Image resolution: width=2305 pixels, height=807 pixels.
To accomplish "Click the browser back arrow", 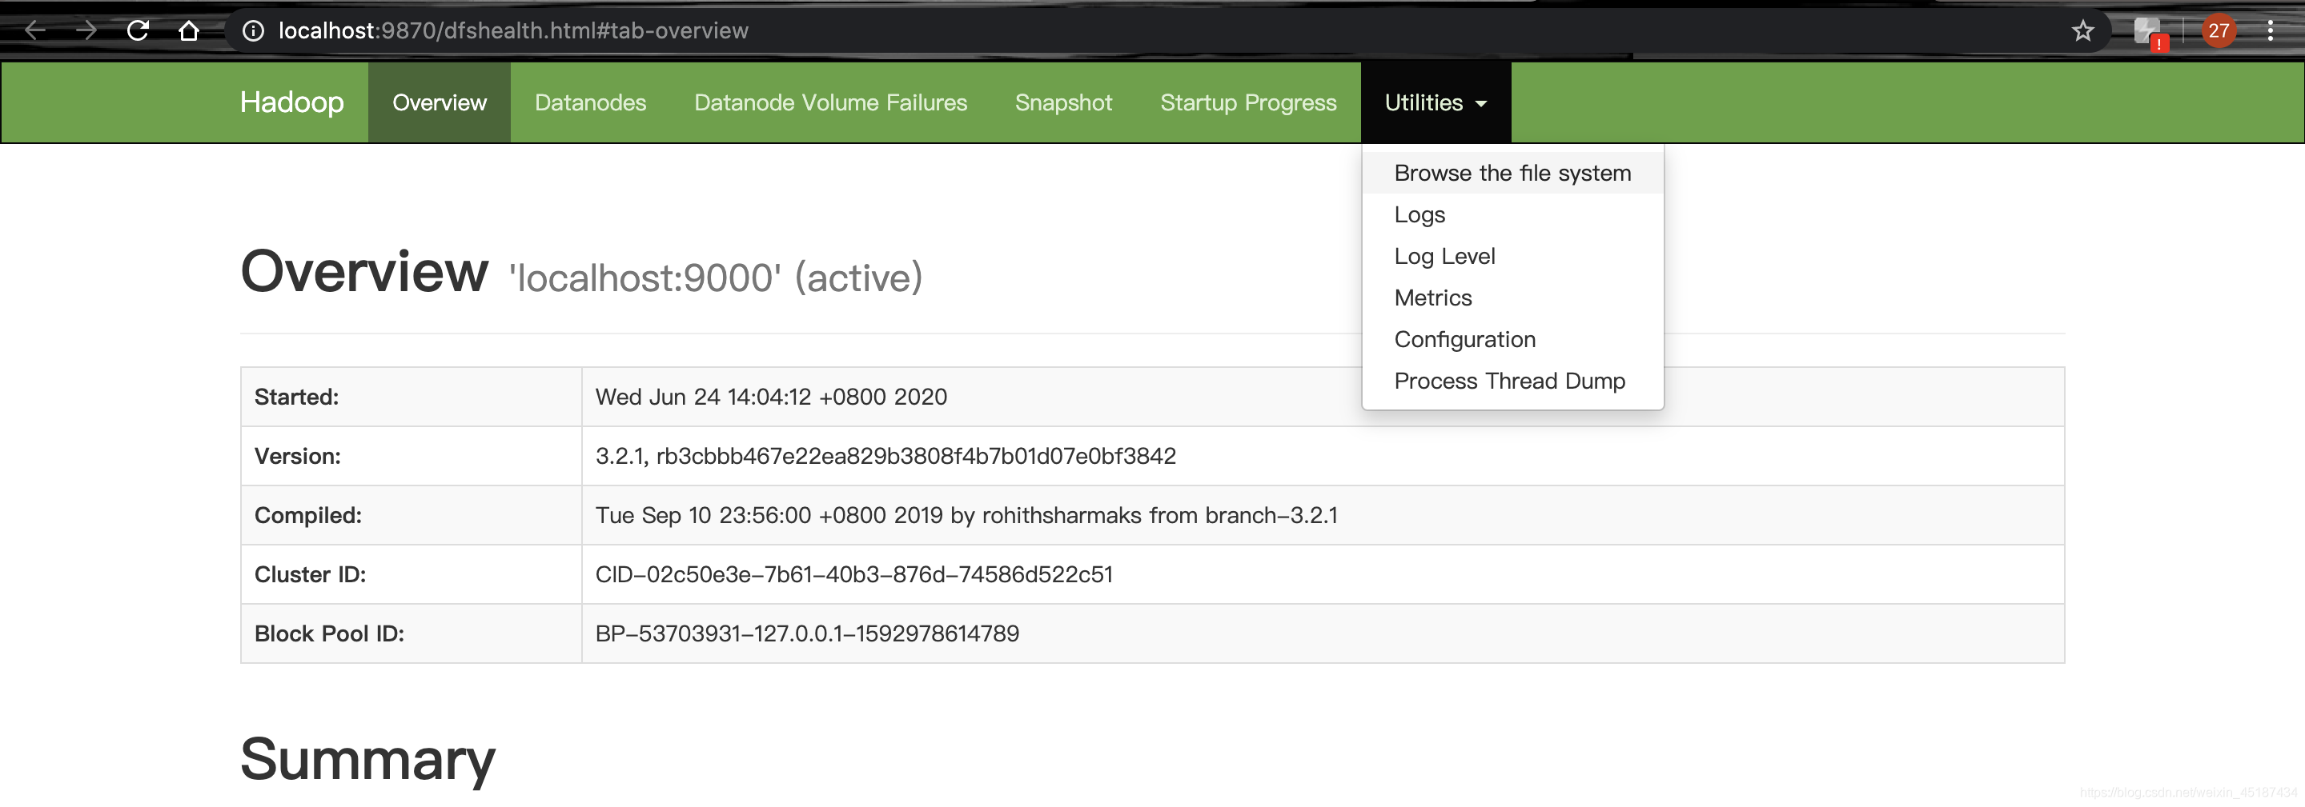I will point(35,30).
